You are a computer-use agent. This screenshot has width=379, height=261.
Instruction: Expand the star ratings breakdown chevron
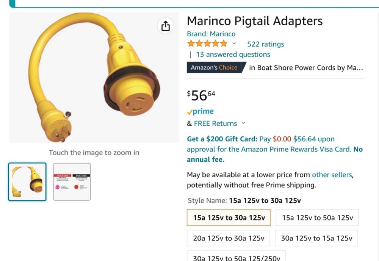coord(234,44)
